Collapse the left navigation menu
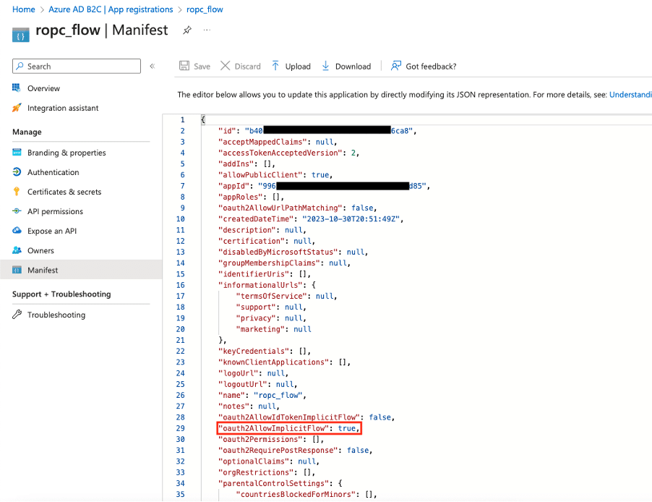 tap(153, 66)
